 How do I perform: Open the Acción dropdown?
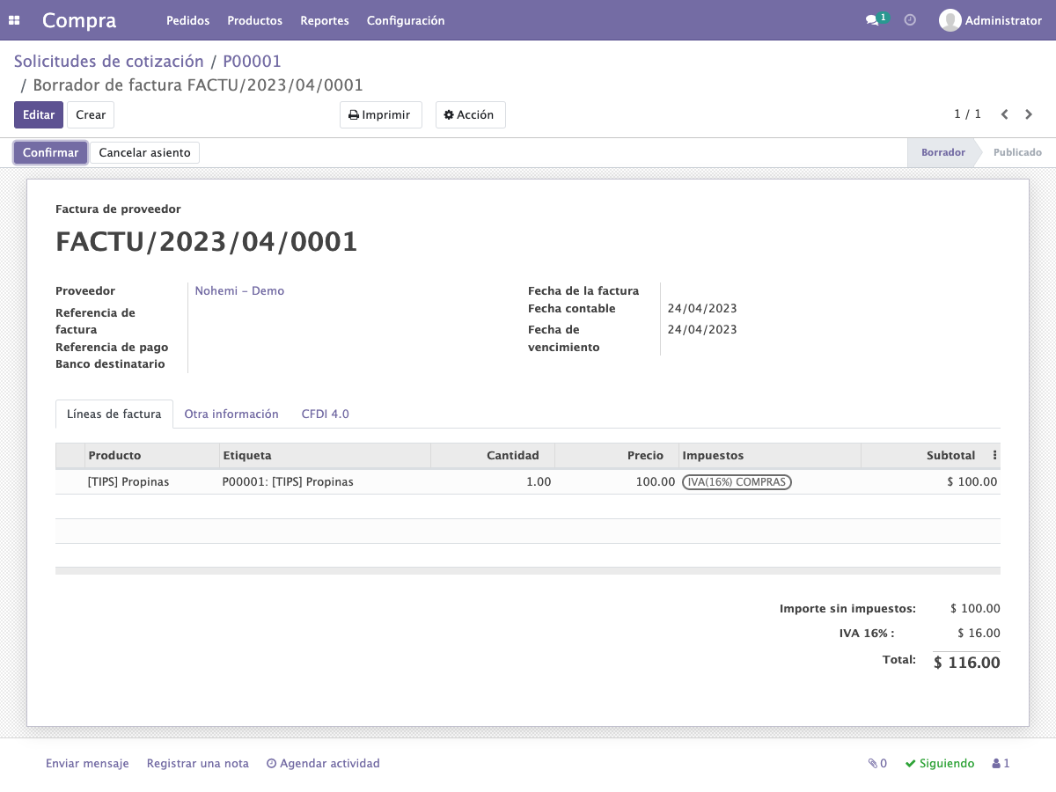point(470,115)
